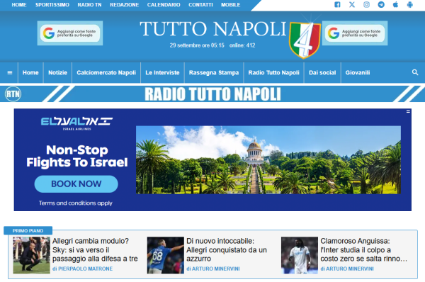Open REDAZIONE in the top bar
This screenshot has width=425, height=282.
pyautogui.click(x=125, y=5)
